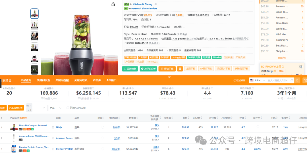Open Personal Size Blenders category link
The image size is (307, 153).
pos(144,9)
